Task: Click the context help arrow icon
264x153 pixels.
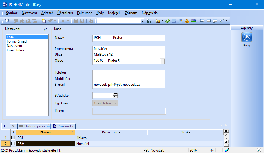Action: [x=222, y=21]
